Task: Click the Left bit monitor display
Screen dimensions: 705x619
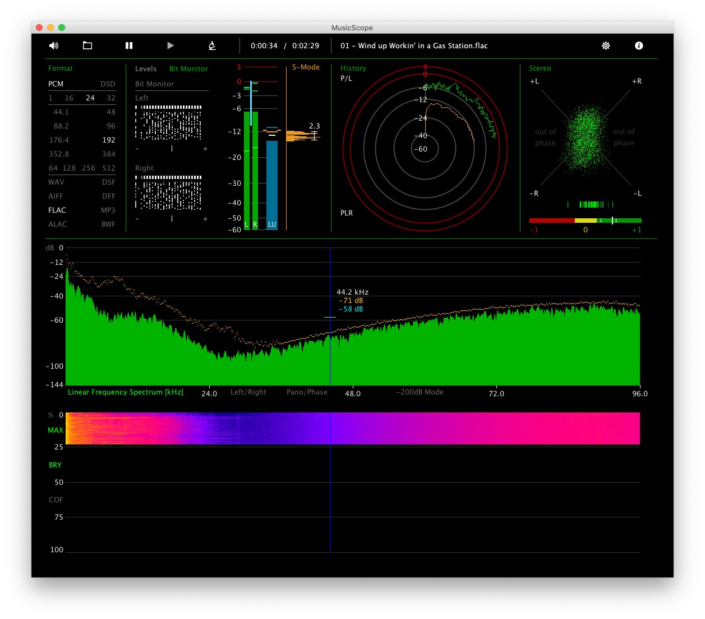Action: pos(168,122)
